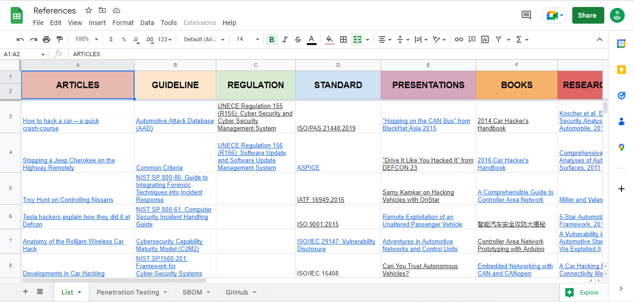The image size is (634, 302).
Task: Click the merge cells icon
Action: [x=357, y=39]
